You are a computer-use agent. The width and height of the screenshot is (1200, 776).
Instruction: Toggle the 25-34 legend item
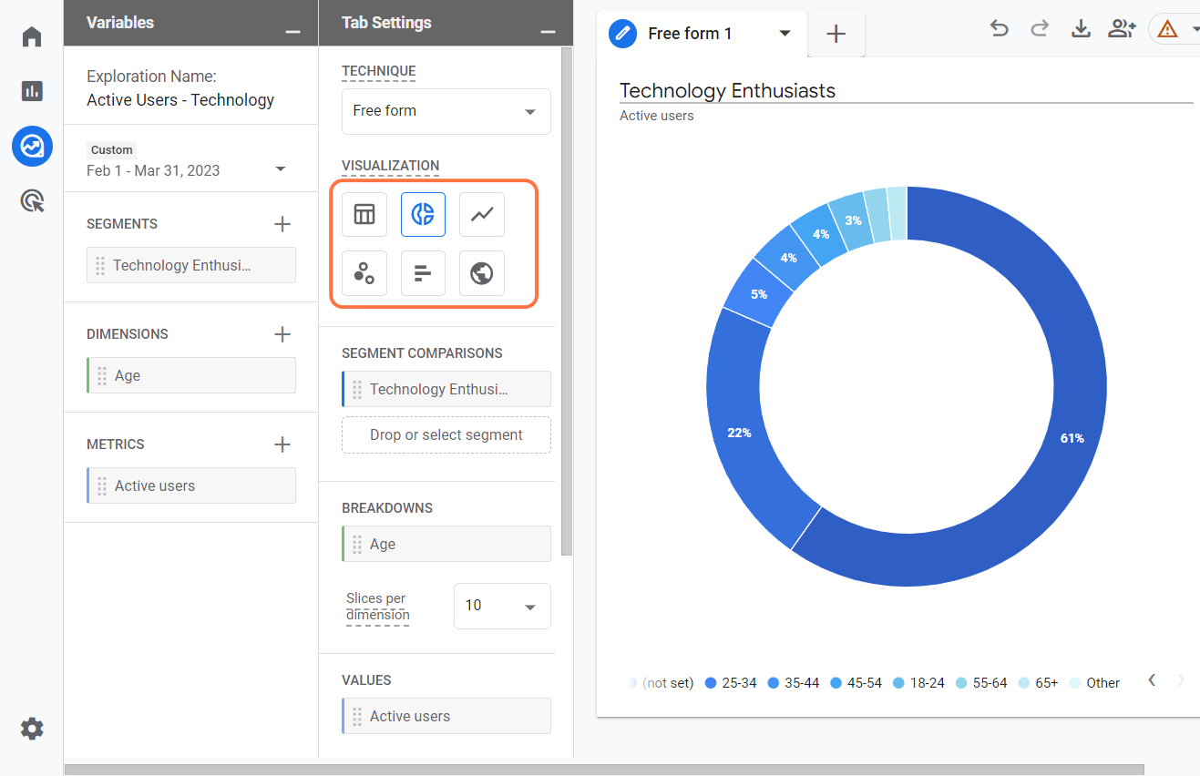click(x=731, y=683)
